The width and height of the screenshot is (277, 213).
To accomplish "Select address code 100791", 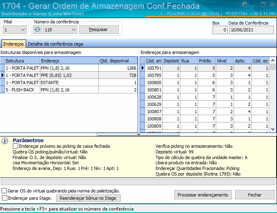I will (x=154, y=68).
